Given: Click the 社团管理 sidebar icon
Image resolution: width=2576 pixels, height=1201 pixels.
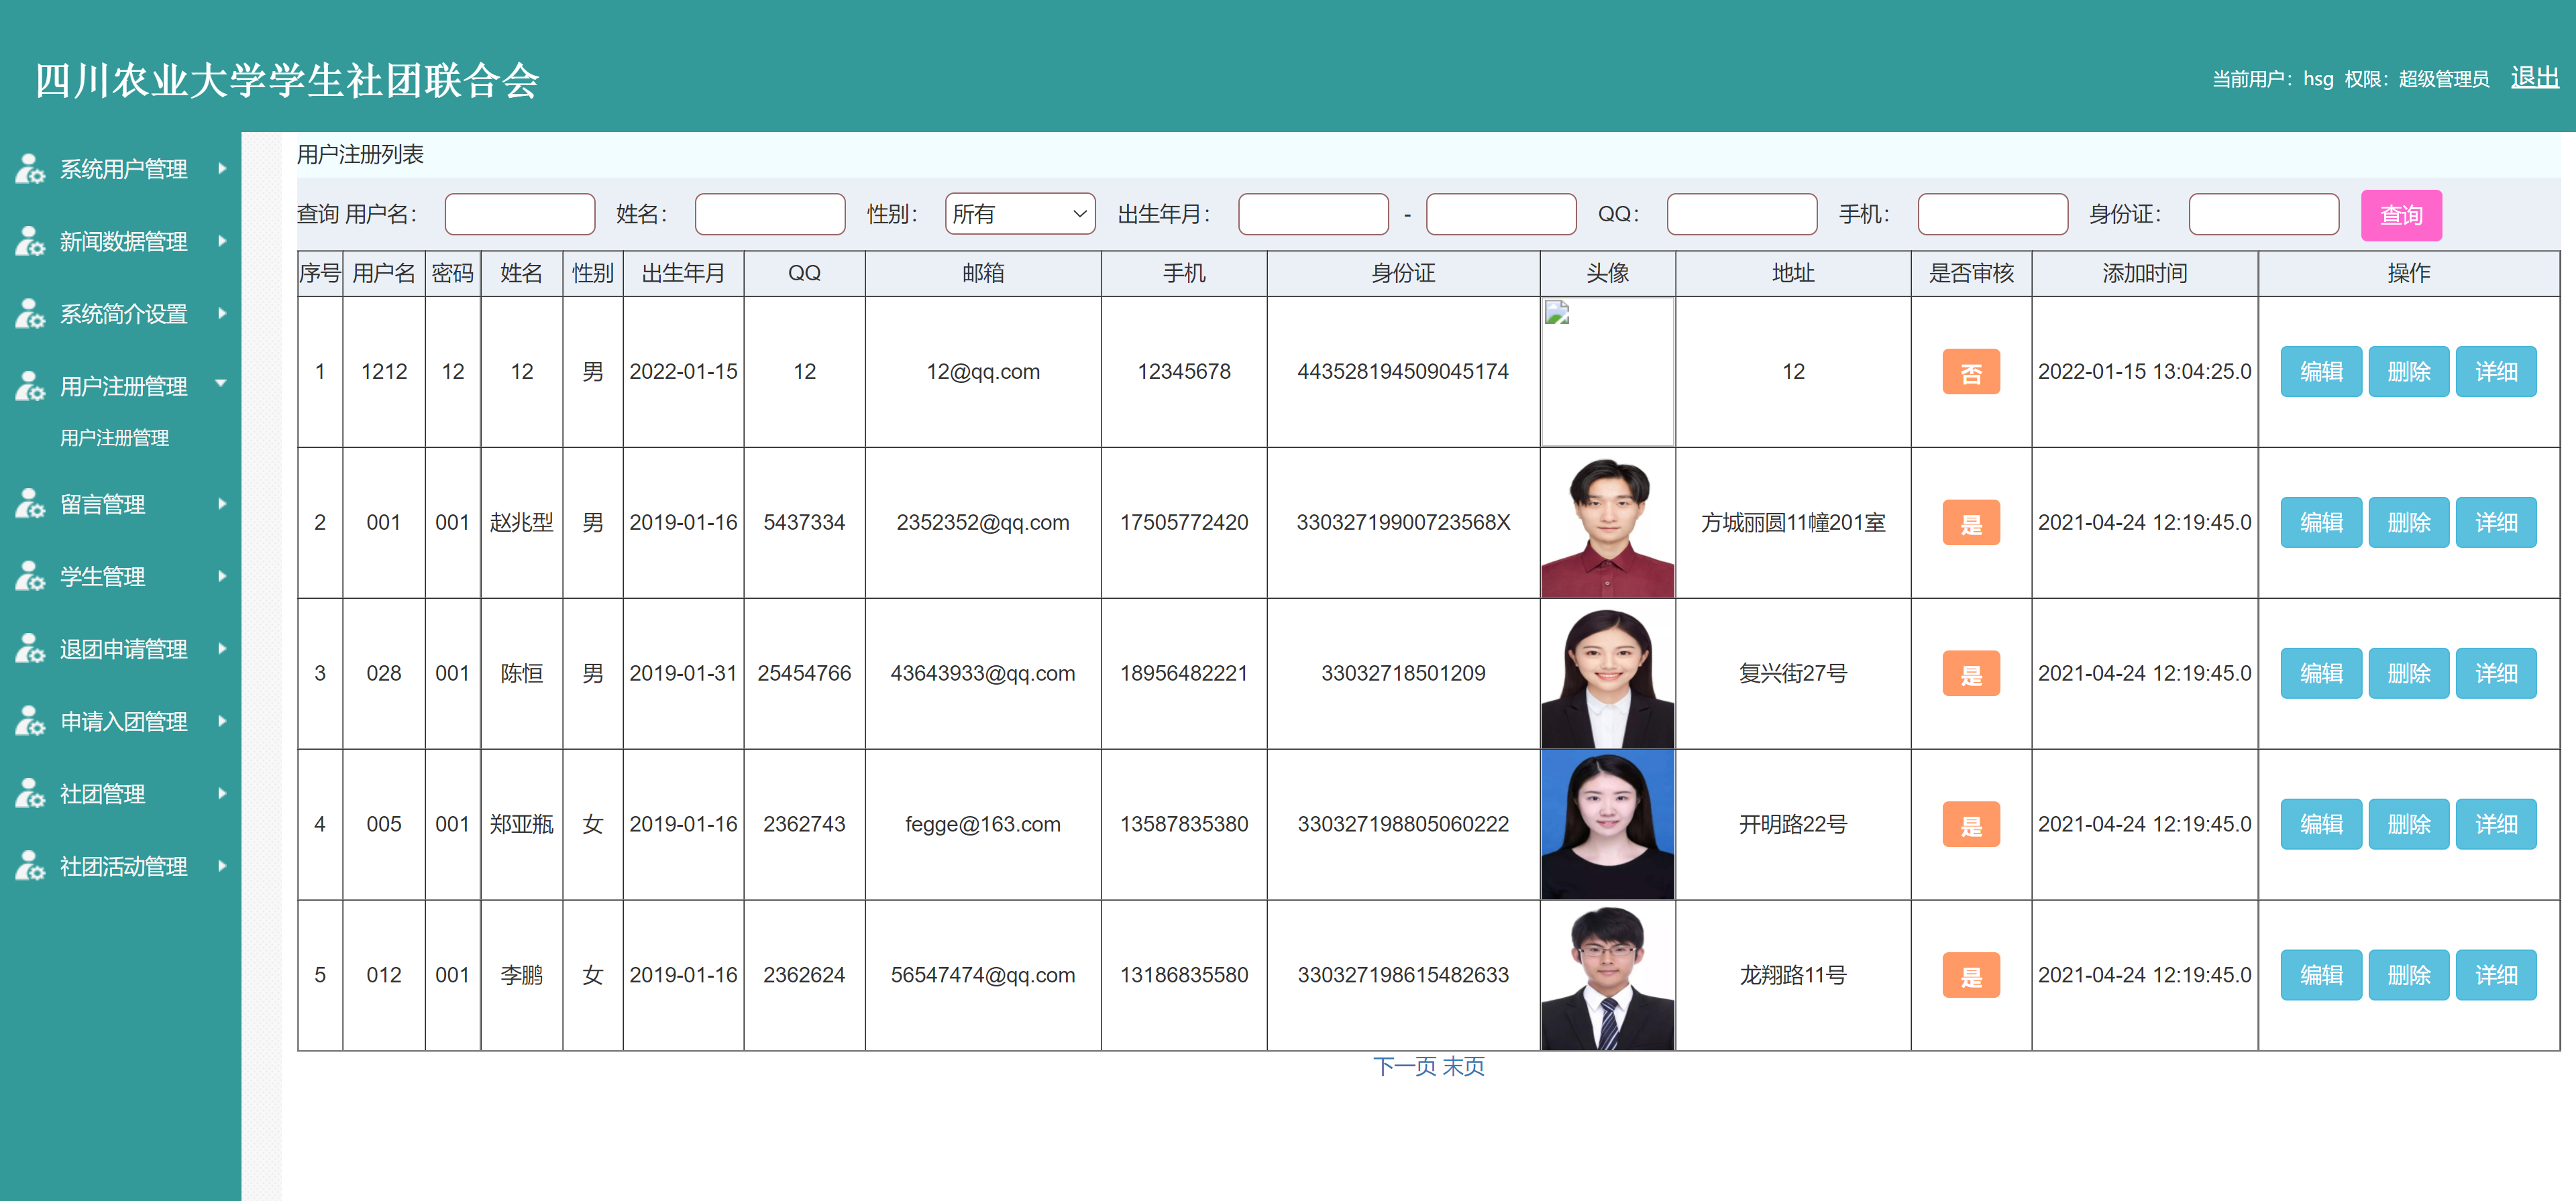Looking at the screenshot, I should pyautogui.click(x=29, y=794).
